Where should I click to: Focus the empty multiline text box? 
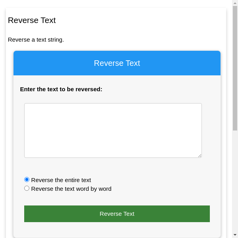coord(113,131)
